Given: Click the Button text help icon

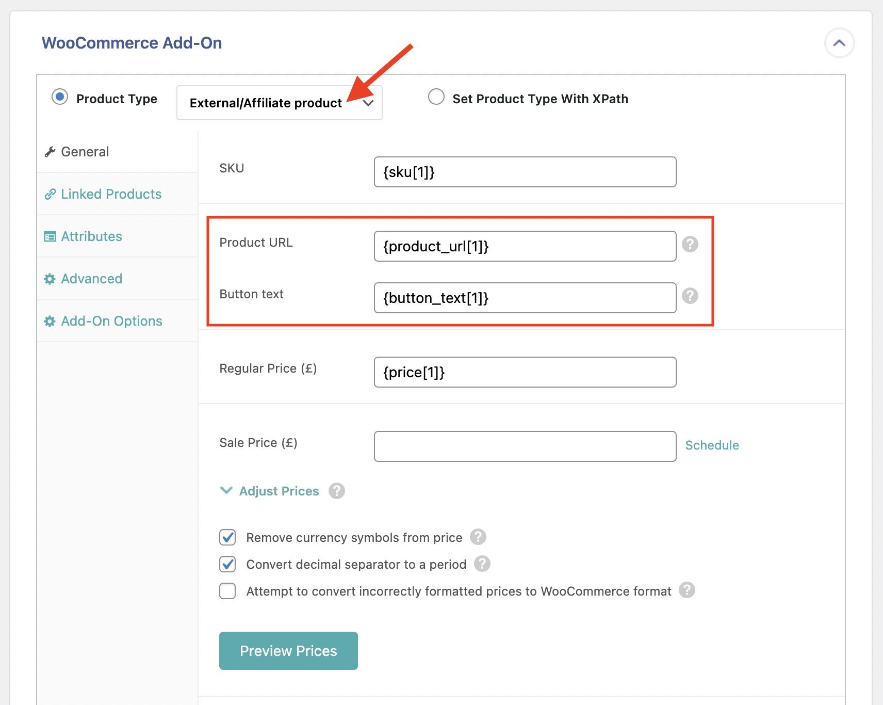Looking at the screenshot, I should click(x=690, y=296).
